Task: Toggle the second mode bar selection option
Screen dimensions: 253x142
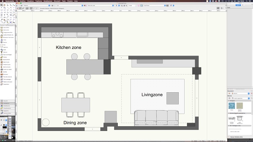Action: (20, 8)
